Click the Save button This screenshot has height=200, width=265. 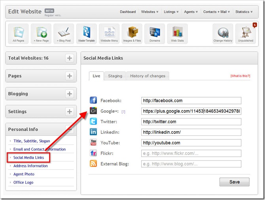(235, 182)
